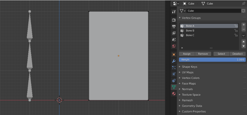The height and width of the screenshot is (115, 247).
Task: Expand the Texture Space panel
Action: [180, 95]
